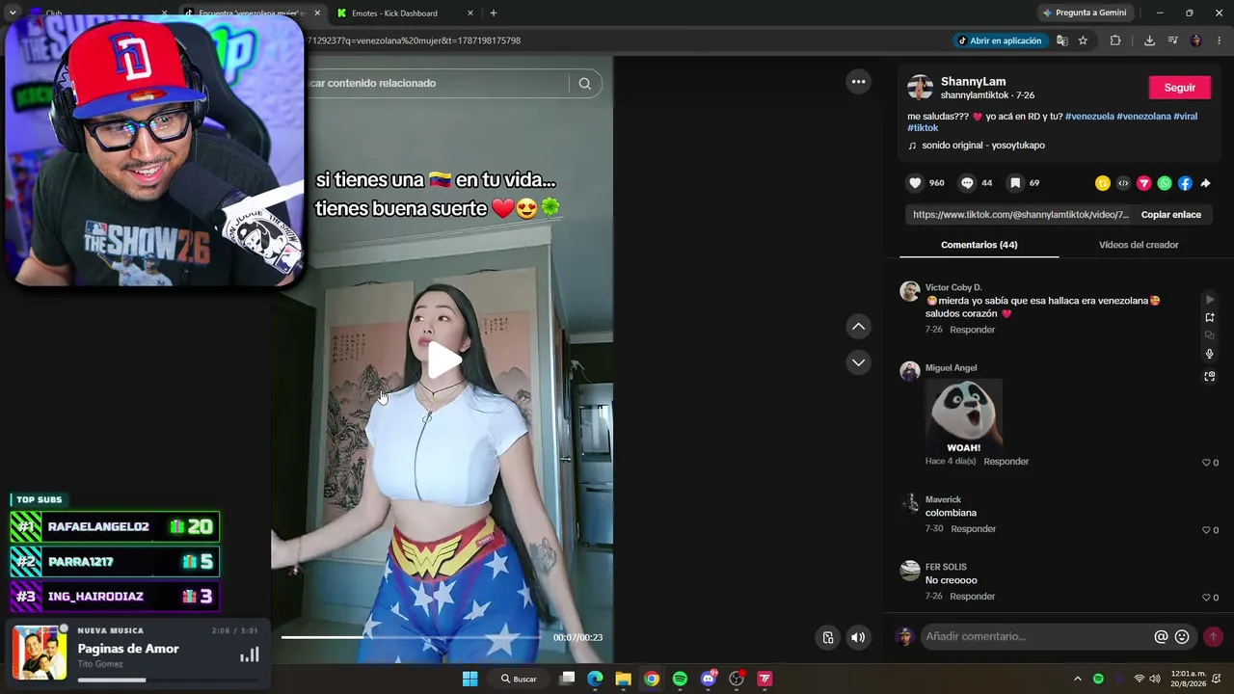The width and height of the screenshot is (1234, 694).
Task: Open comments via the speech bubble icon
Action: [x=967, y=183]
